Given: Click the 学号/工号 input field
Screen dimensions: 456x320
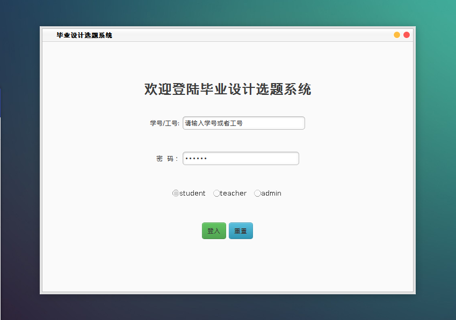Looking at the screenshot, I should click(x=243, y=123).
